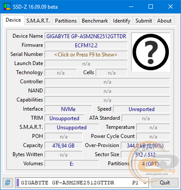The width and height of the screenshot is (181, 190).
Task: Click the Volumes value E:
Action: (72, 164)
